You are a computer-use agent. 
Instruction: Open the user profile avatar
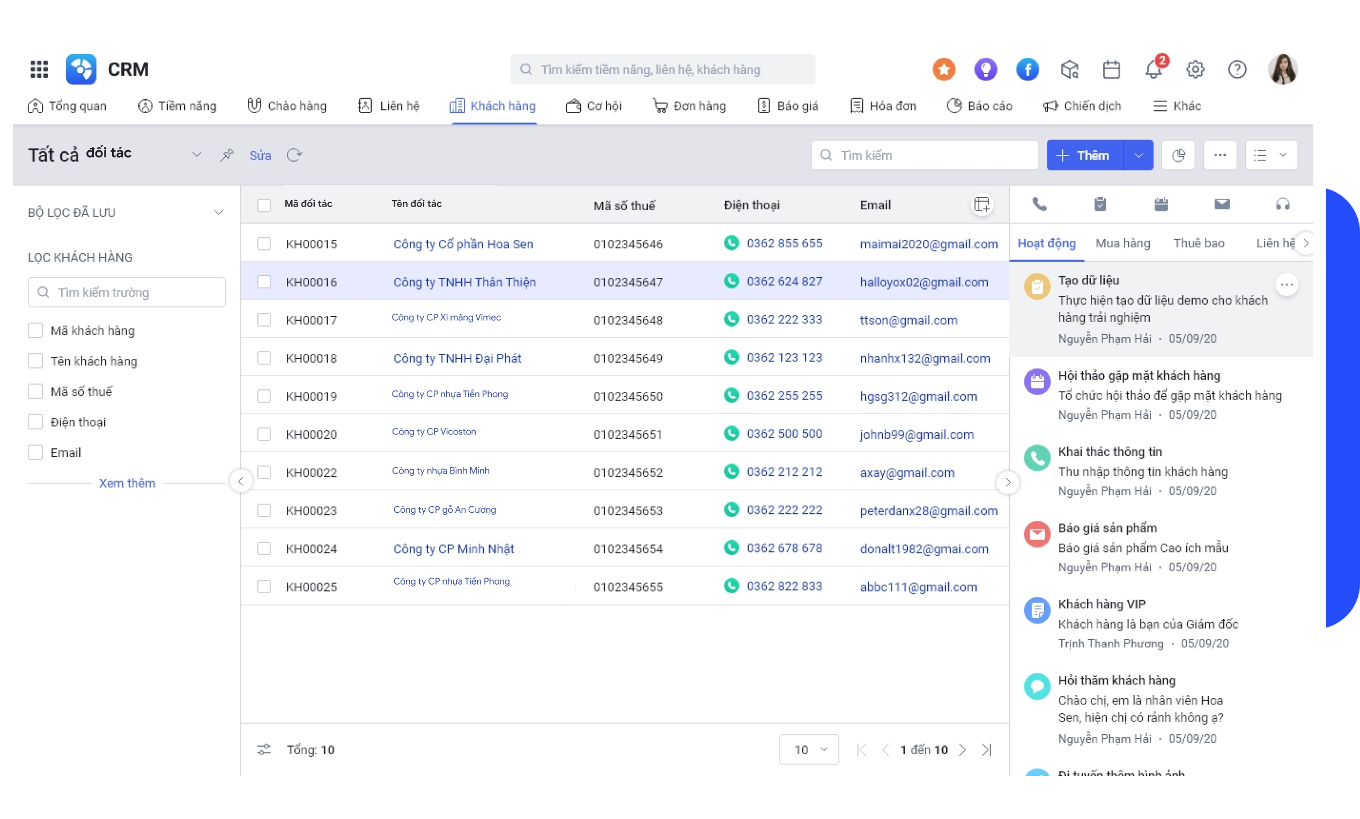point(1283,69)
